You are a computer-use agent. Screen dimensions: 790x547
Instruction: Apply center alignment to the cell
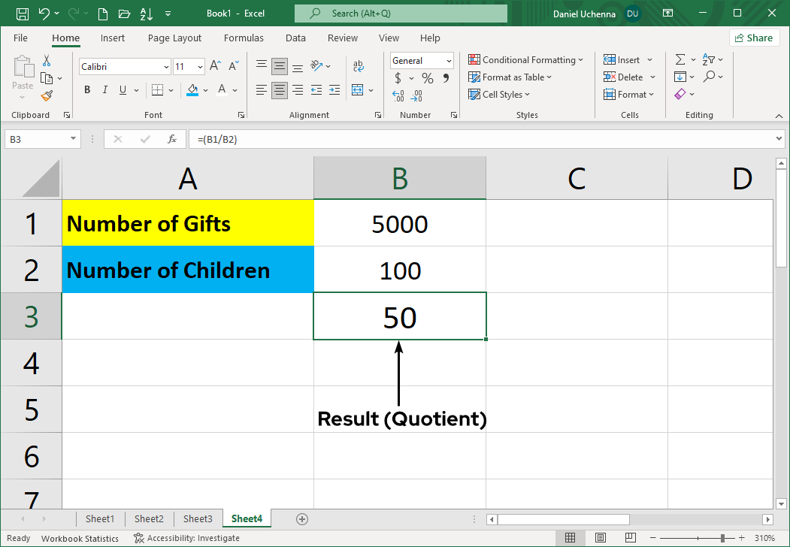[x=279, y=89]
